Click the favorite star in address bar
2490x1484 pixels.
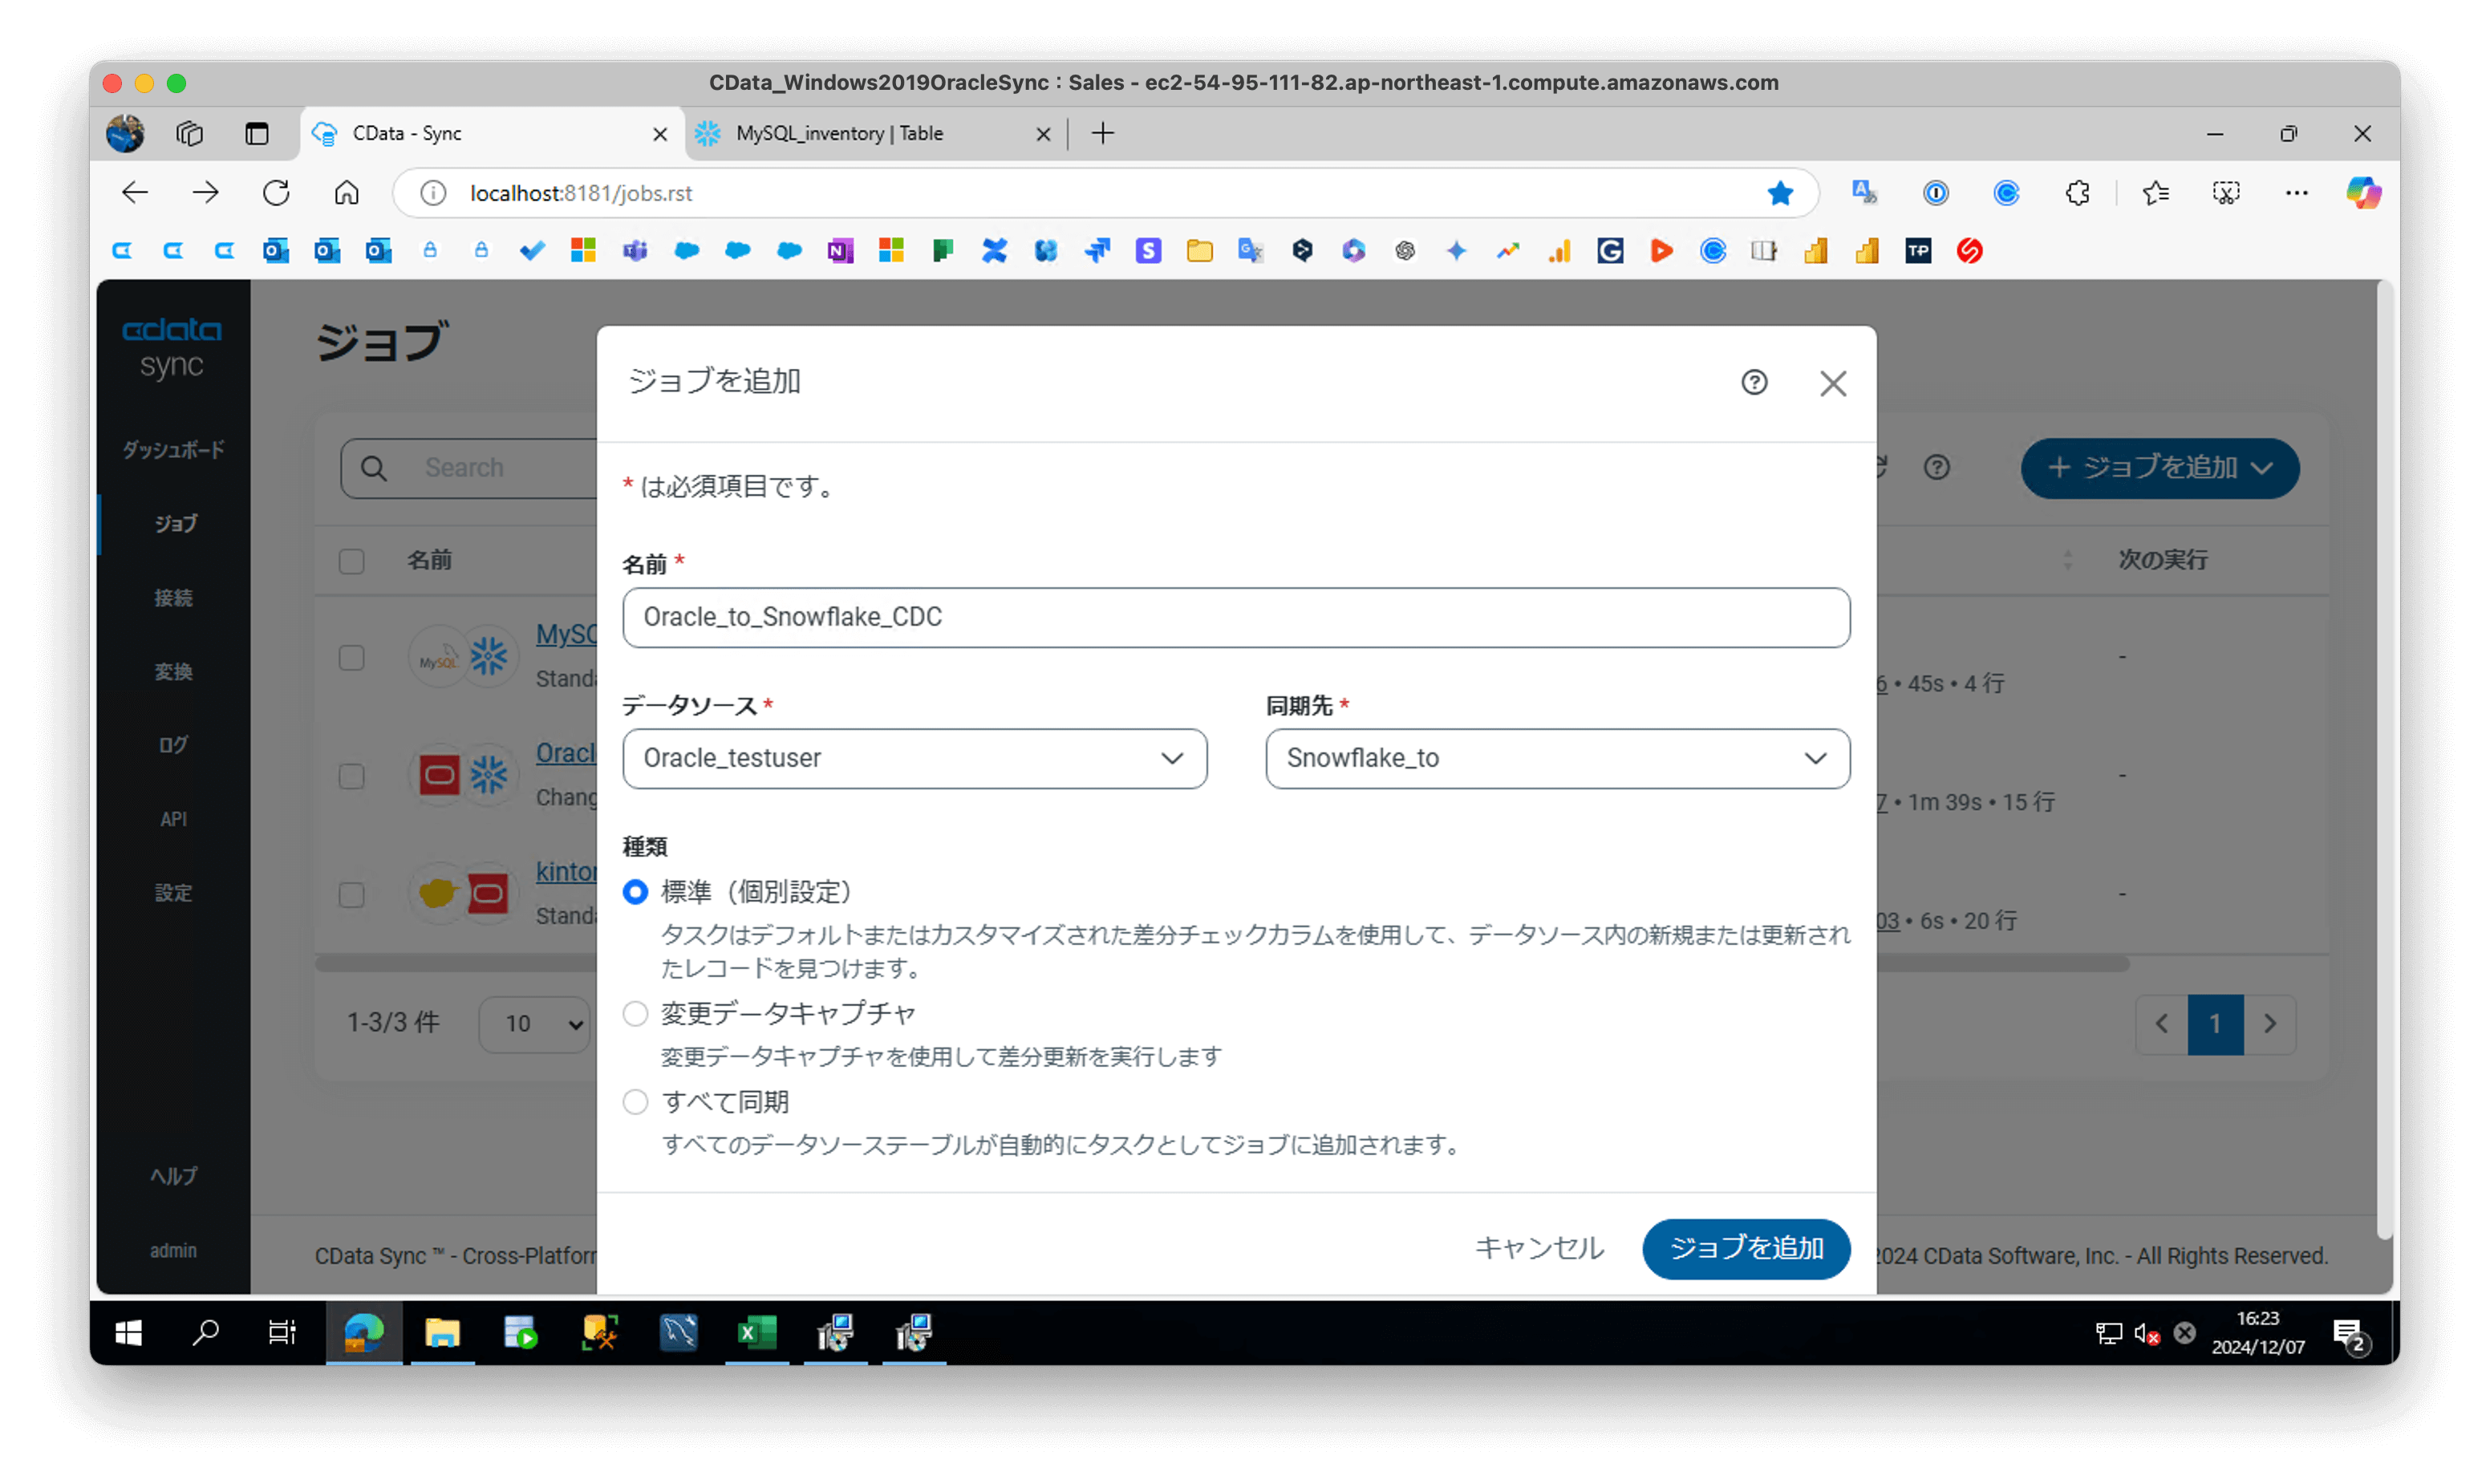[x=1780, y=193]
